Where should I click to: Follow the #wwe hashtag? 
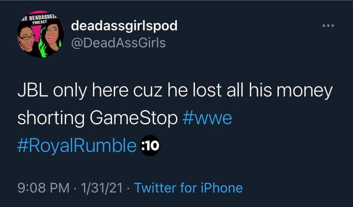coord(207,118)
